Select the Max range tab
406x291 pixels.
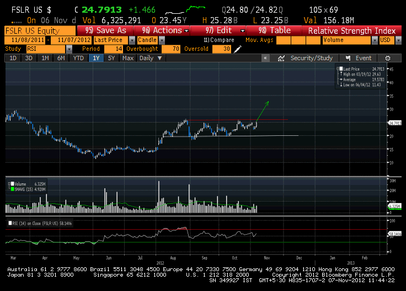tap(128, 58)
